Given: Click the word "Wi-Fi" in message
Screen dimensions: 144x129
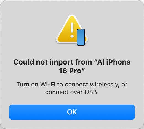Looking at the screenshot, I should 48,84.
